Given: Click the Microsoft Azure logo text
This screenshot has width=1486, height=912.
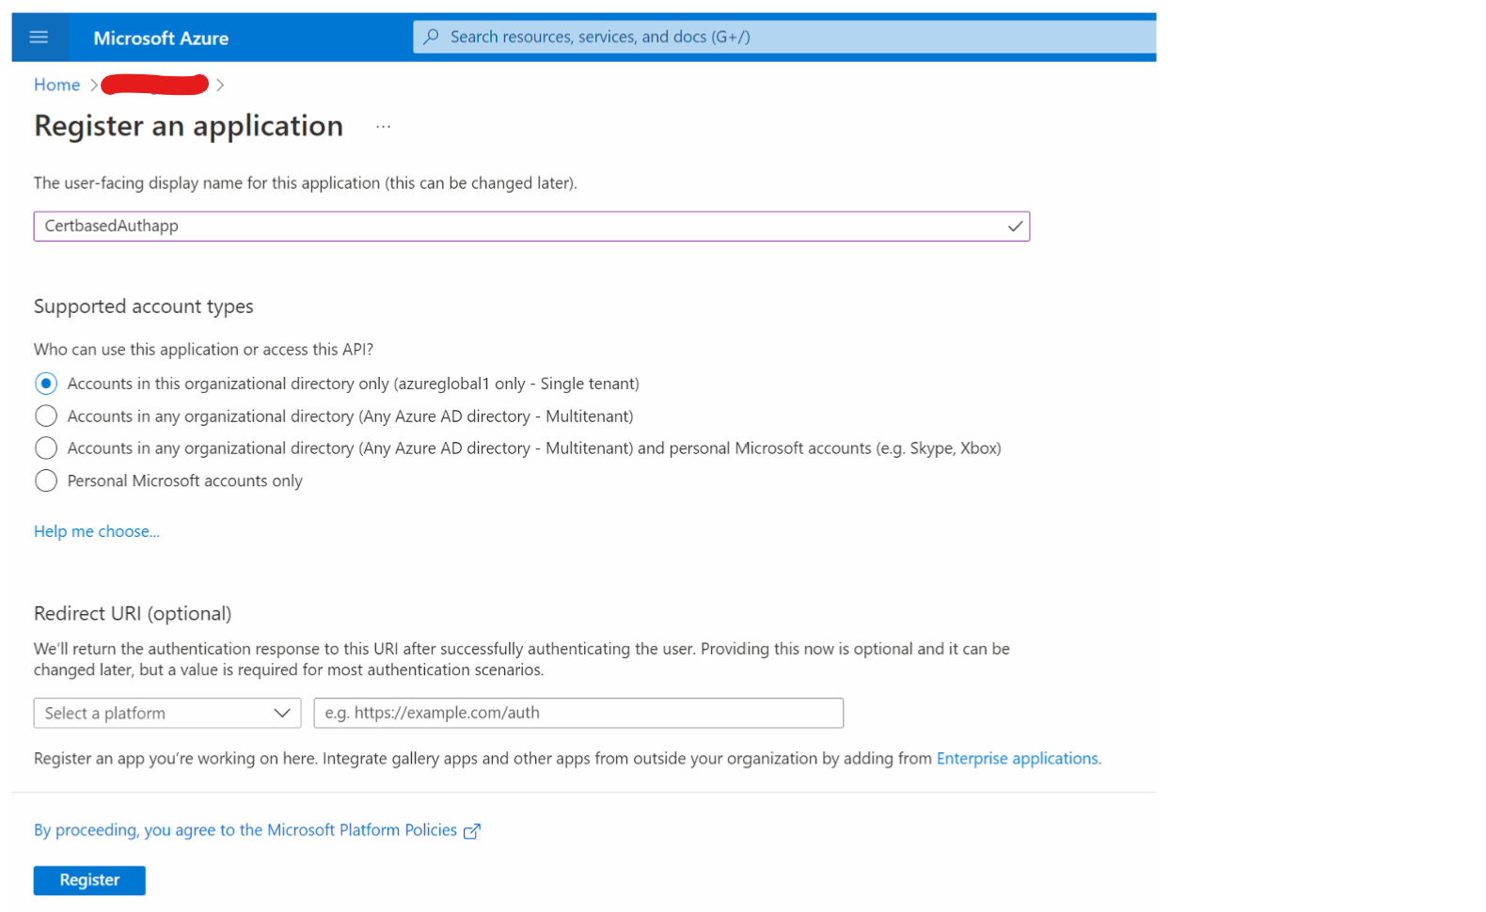Looking at the screenshot, I should [161, 39].
